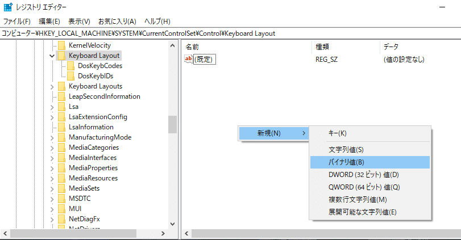Image resolution: width=461 pixels, height=240 pixels.
Task: Click the values pane scroll left arrow
Action: [x=186, y=234]
